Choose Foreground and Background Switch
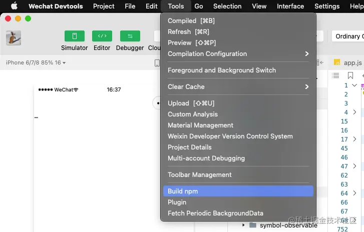364x232 pixels. [x=222, y=70]
